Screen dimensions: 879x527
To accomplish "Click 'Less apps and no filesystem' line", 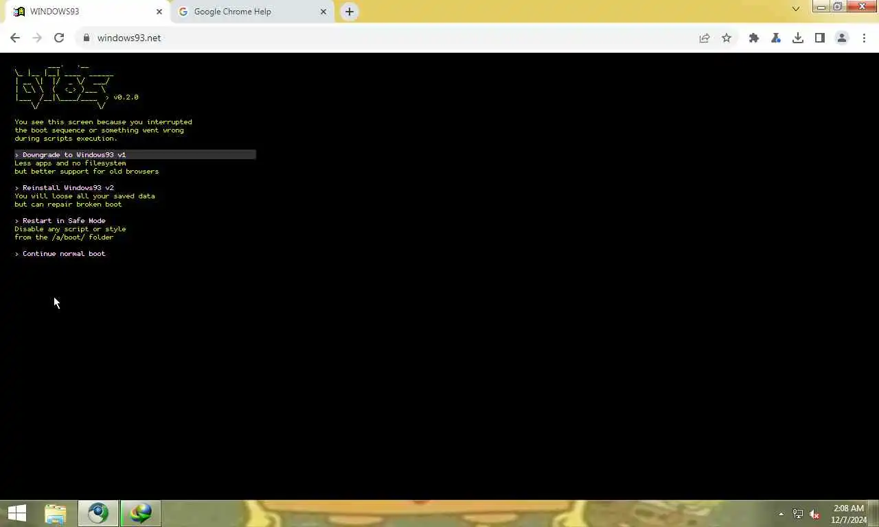I will click(70, 163).
